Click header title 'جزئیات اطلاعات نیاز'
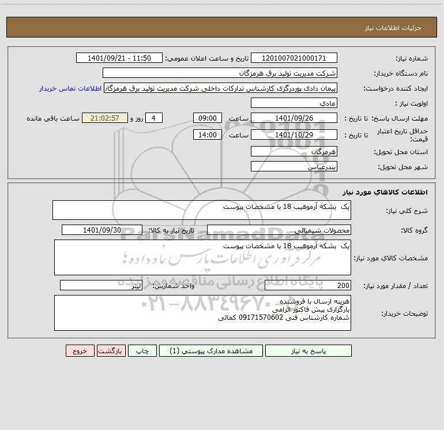This screenshot has height=430, width=444. pos(393,28)
